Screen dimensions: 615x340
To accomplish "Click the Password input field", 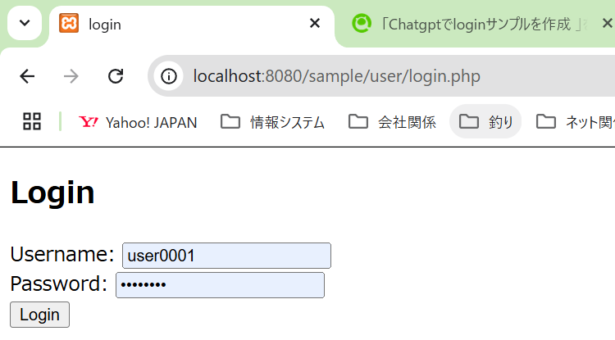I will click(x=220, y=285).
